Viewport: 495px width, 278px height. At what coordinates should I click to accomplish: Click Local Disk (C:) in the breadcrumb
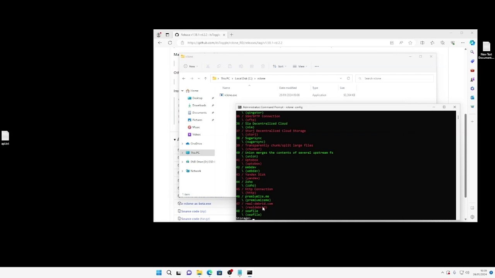[244, 78]
